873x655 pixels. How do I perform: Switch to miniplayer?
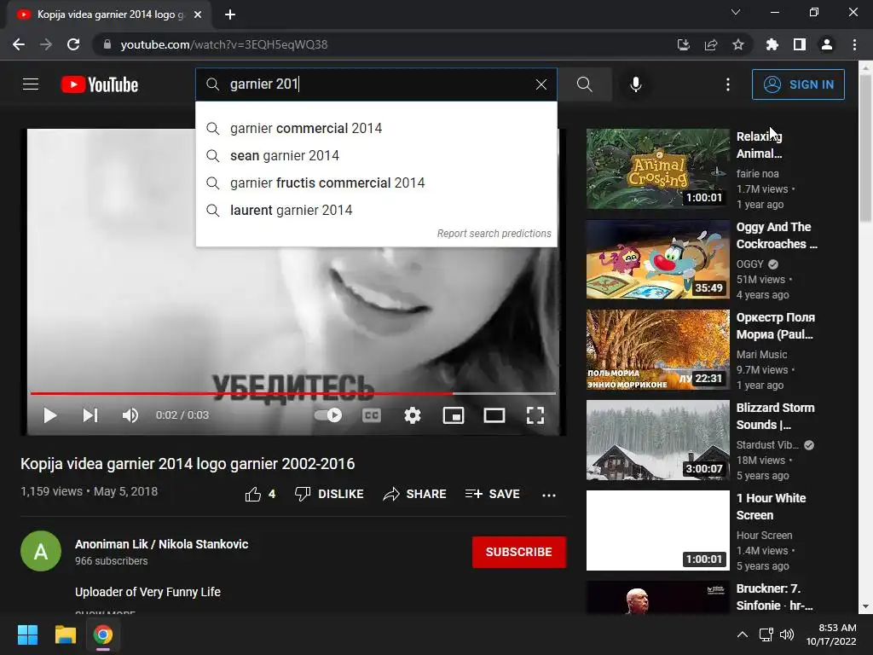pyautogui.click(x=454, y=415)
